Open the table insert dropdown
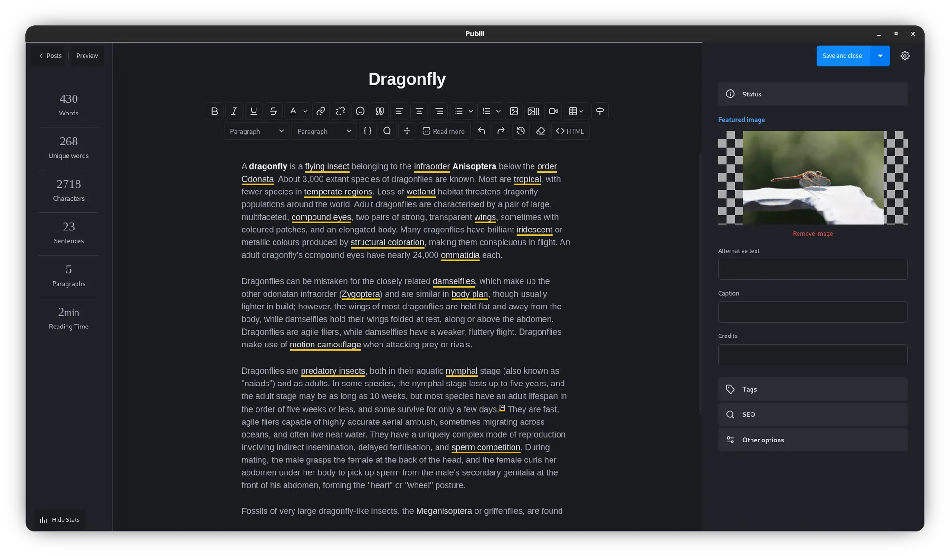Viewport: 950px width, 557px height. [576, 111]
